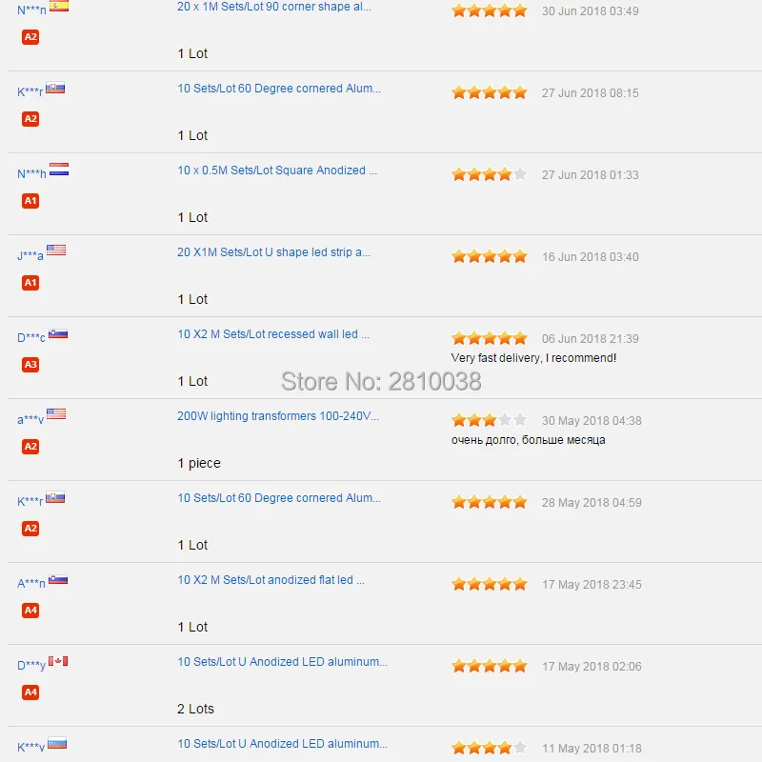This screenshot has height=762, width=762.
Task: Click the A4 badge under A***n
Action: pyautogui.click(x=30, y=610)
